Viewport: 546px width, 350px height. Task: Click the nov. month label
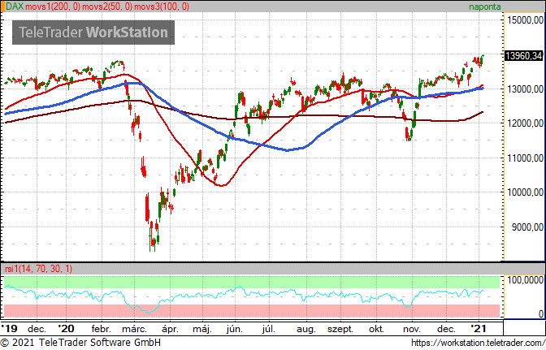[412, 329]
